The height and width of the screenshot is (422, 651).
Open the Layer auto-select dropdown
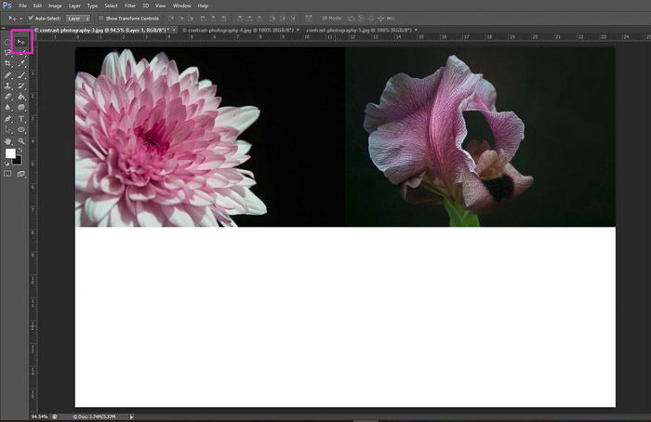click(x=78, y=18)
